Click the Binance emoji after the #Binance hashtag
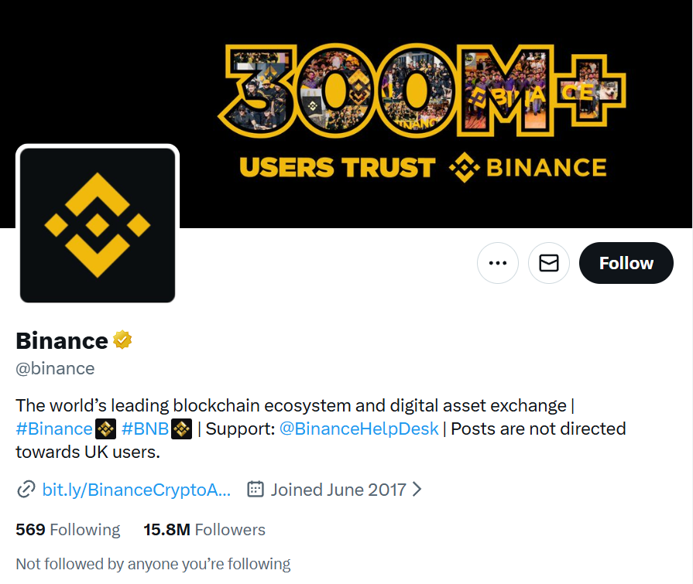 click(105, 429)
